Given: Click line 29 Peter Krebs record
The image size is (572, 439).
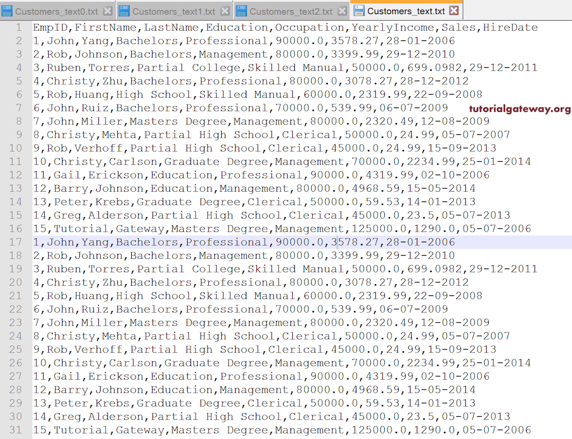Looking at the screenshot, I should [254, 403].
